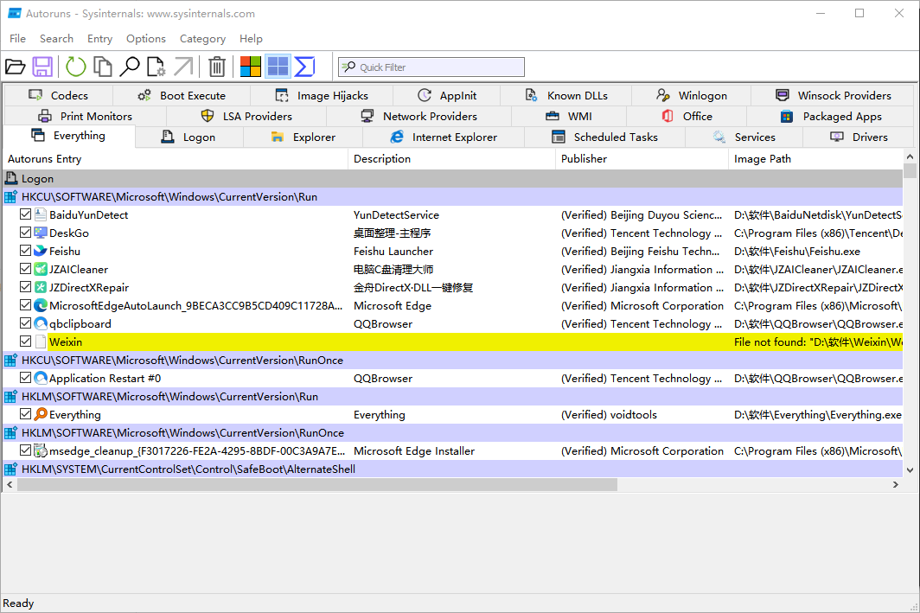Screen dimensions: 920x613
Task: Sort by Publisher column header
Action: tap(642, 159)
